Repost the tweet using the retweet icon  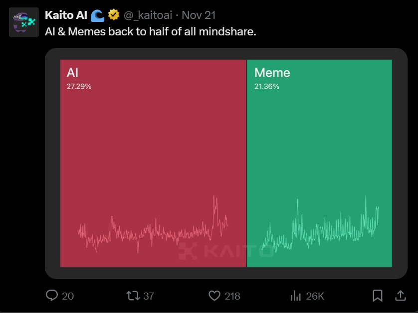(133, 296)
